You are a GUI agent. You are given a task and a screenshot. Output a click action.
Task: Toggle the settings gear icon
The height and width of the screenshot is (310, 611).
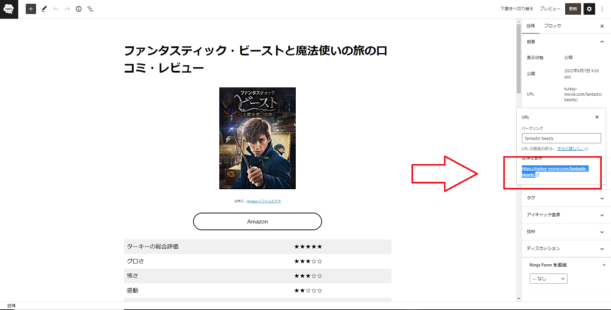(x=589, y=9)
